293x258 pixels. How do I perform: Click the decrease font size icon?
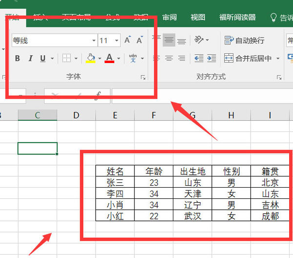point(140,41)
